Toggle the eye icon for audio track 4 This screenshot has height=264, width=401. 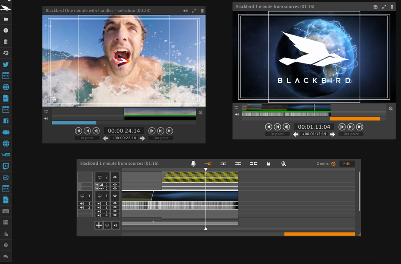click(115, 215)
